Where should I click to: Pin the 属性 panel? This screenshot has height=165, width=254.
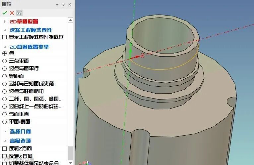pyautogui.click(x=64, y=5)
